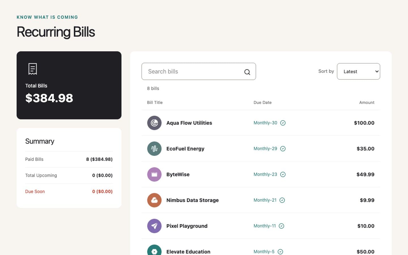Click the Pixel Playground paper plane icon
The height and width of the screenshot is (255, 408).
click(x=154, y=226)
